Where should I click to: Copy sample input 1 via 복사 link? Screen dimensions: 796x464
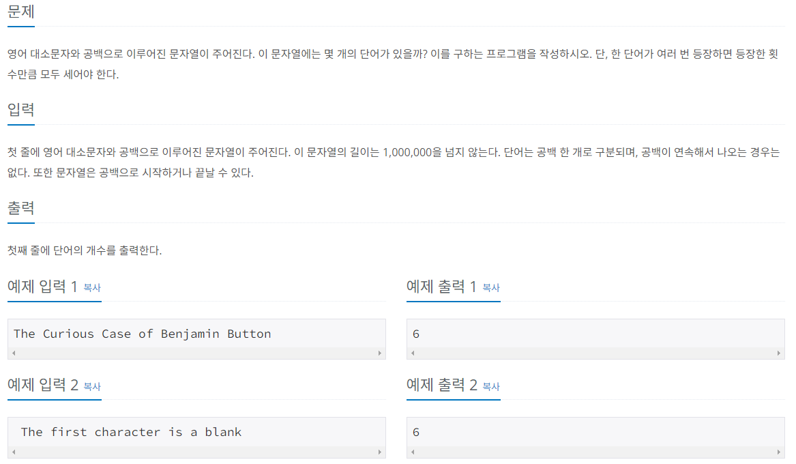click(92, 288)
